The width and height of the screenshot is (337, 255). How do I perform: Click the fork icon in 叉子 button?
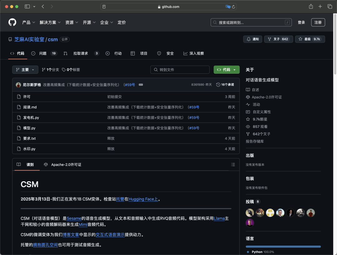tap(269, 39)
